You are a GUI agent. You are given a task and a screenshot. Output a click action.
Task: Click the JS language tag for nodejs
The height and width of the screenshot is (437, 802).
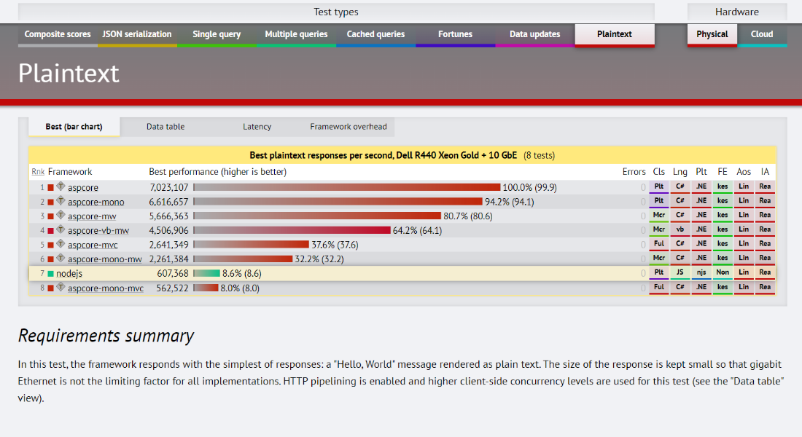680,273
